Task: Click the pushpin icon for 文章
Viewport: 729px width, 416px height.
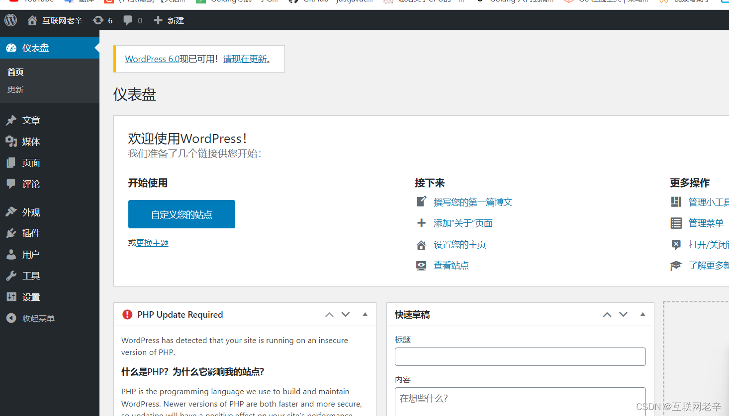Action: [x=11, y=120]
